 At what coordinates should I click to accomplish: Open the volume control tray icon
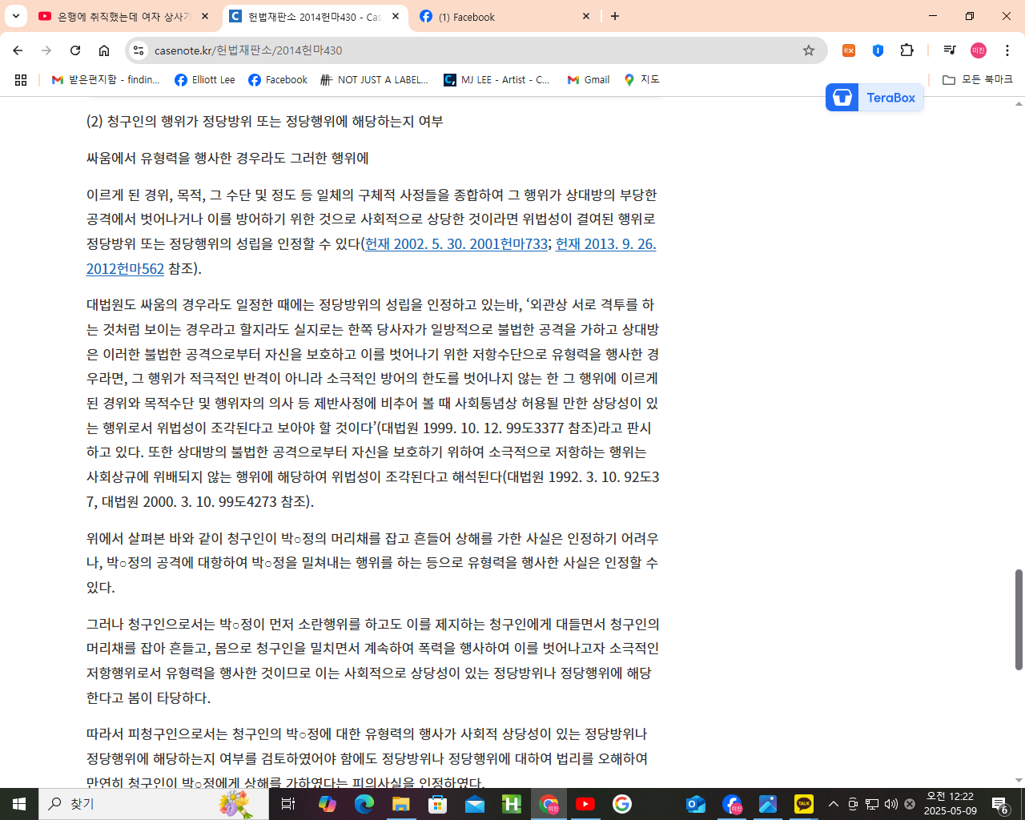point(891,804)
